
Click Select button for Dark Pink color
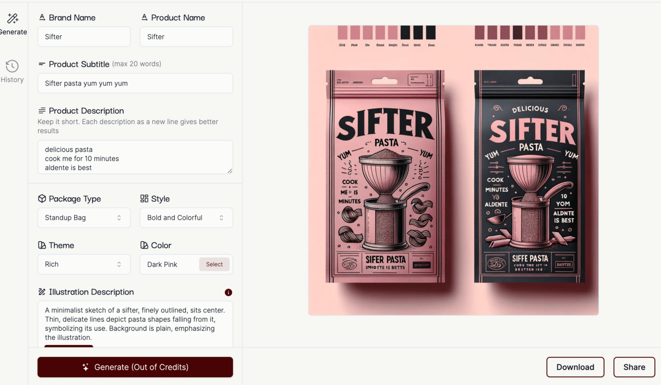(x=214, y=264)
